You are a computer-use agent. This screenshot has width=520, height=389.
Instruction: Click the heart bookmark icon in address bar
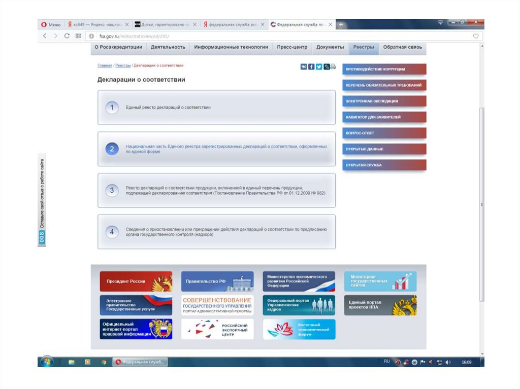[x=476, y=36]
